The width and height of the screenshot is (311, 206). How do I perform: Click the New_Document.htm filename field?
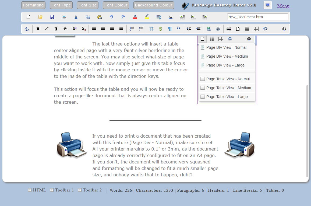coord(257,17)
